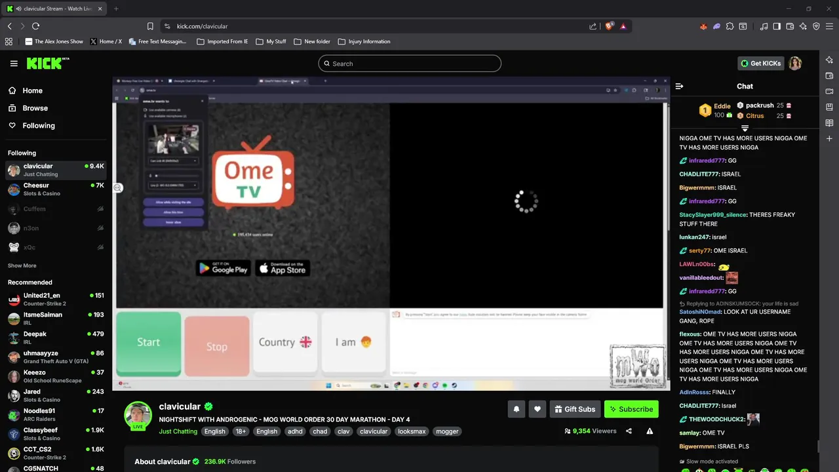Viewport: 839px width, 472px height.
Task: Report stream warning triangle icon
Action: click(x=650, y=431)
